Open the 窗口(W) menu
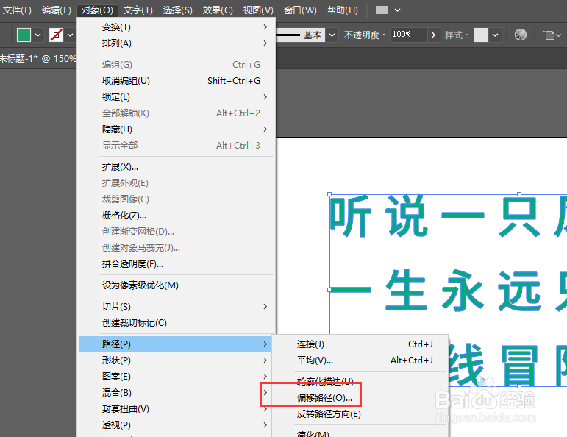The image size is (567, 437). (300, 10)
